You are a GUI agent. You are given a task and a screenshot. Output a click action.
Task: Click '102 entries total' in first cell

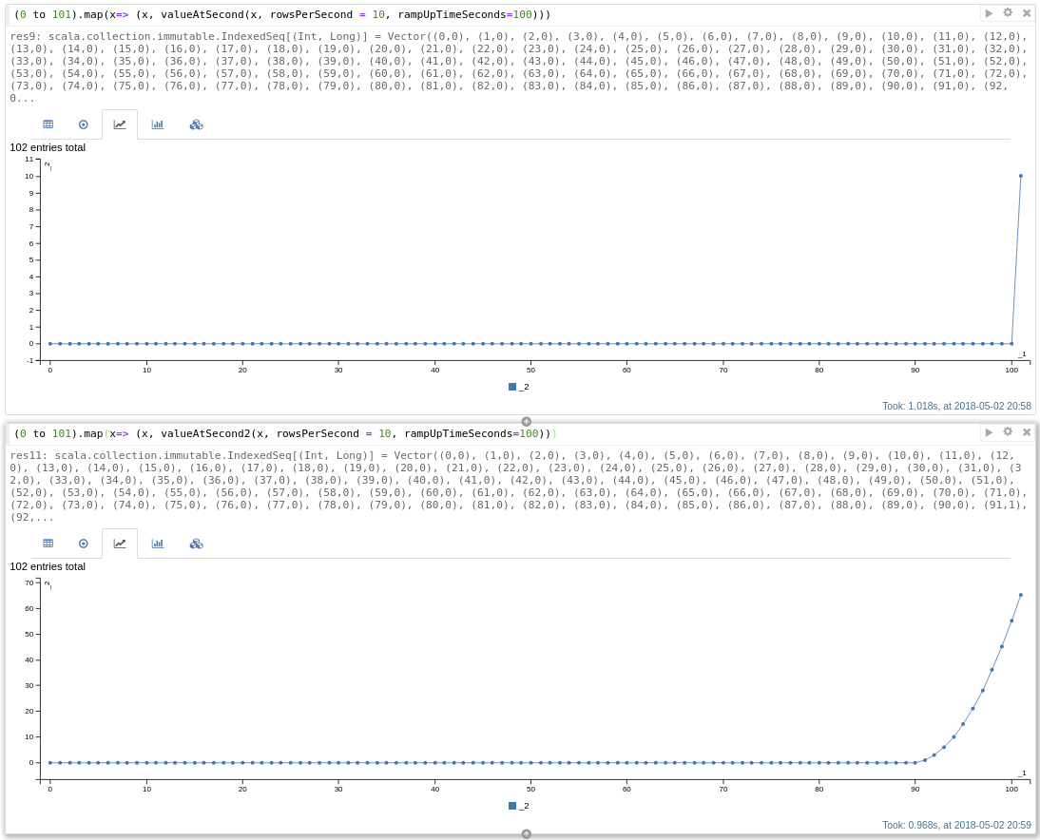coord(48,147)
